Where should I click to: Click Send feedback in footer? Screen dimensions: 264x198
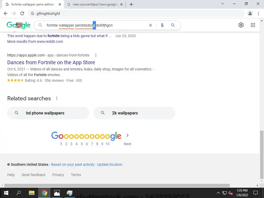click(x=34, y=175)
